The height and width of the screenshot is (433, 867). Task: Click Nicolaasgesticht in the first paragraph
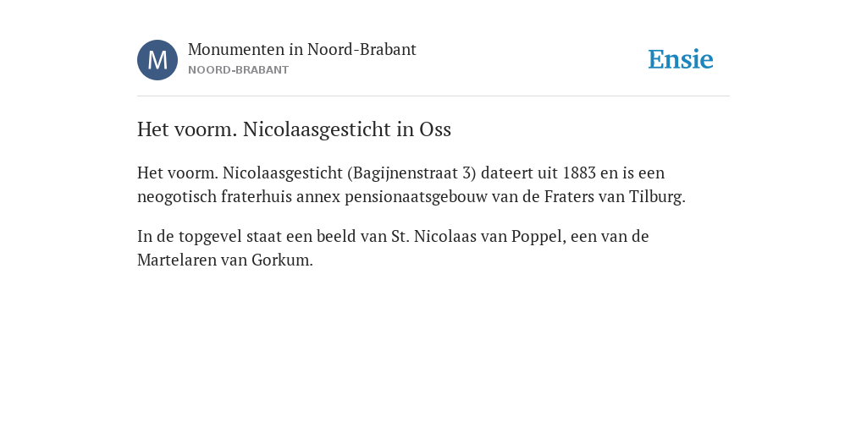(283, 173)
